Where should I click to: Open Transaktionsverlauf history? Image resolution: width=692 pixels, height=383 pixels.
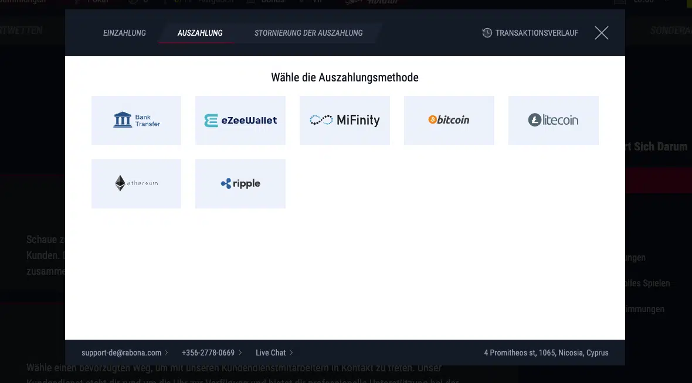530,33
